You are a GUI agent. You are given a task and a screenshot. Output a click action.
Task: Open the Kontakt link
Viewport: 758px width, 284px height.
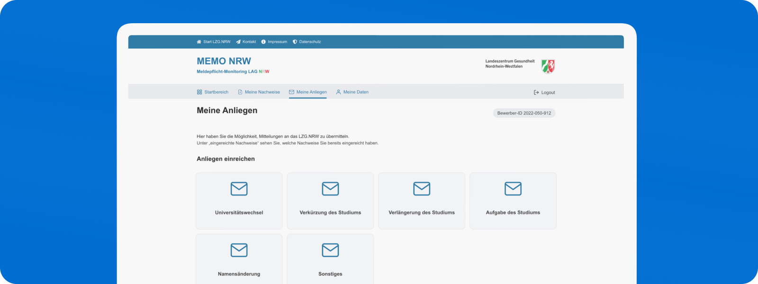click(246, 42)
